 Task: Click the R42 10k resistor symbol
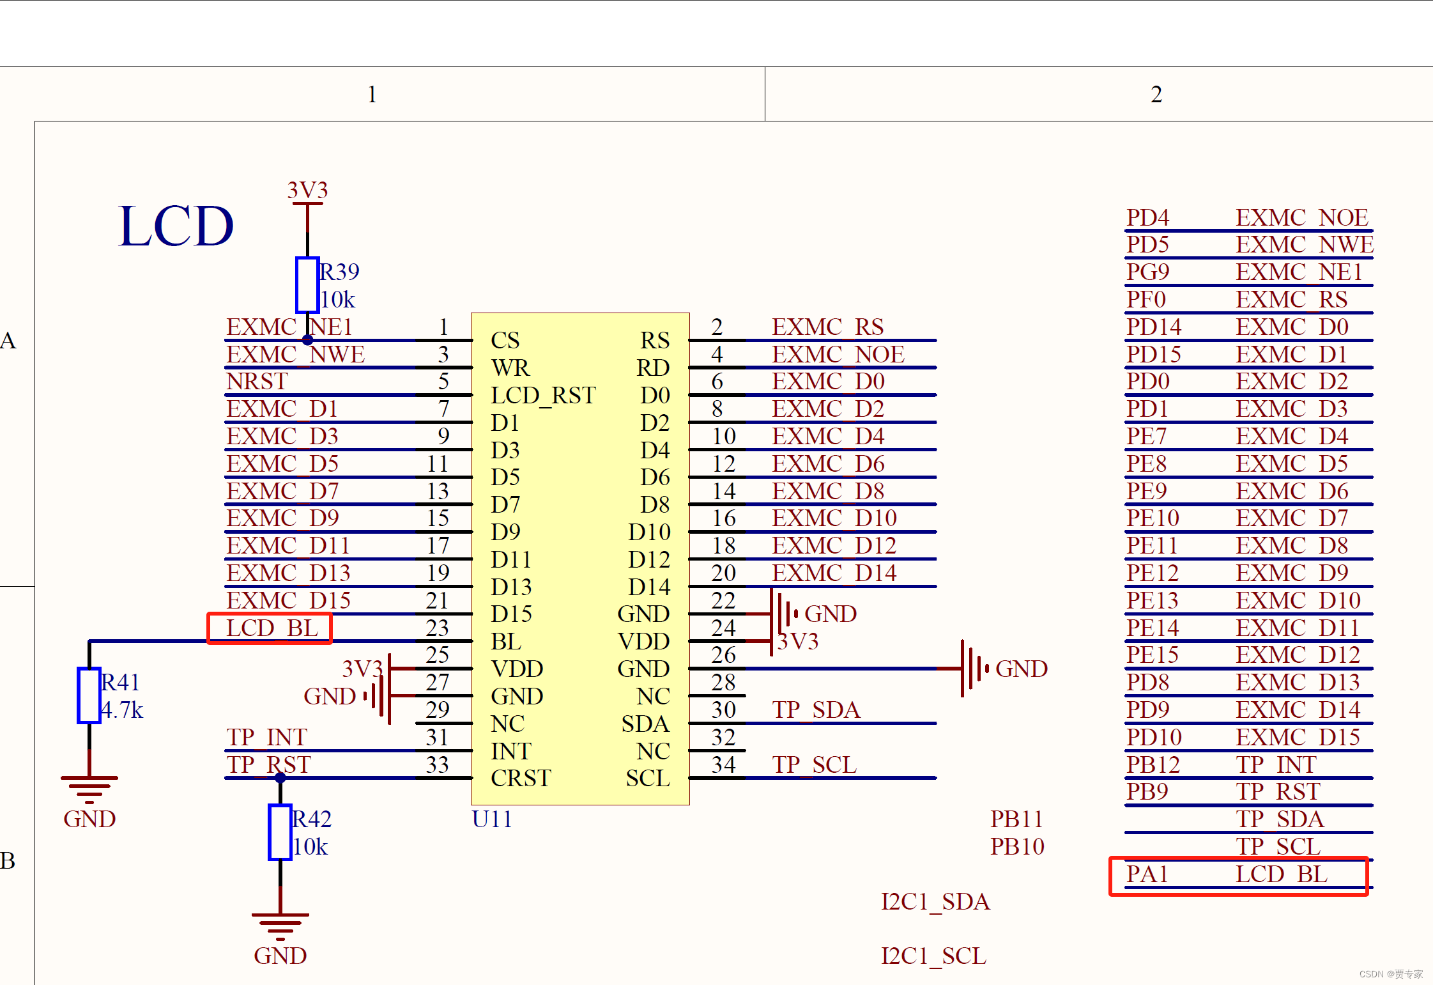click(280, 832)
